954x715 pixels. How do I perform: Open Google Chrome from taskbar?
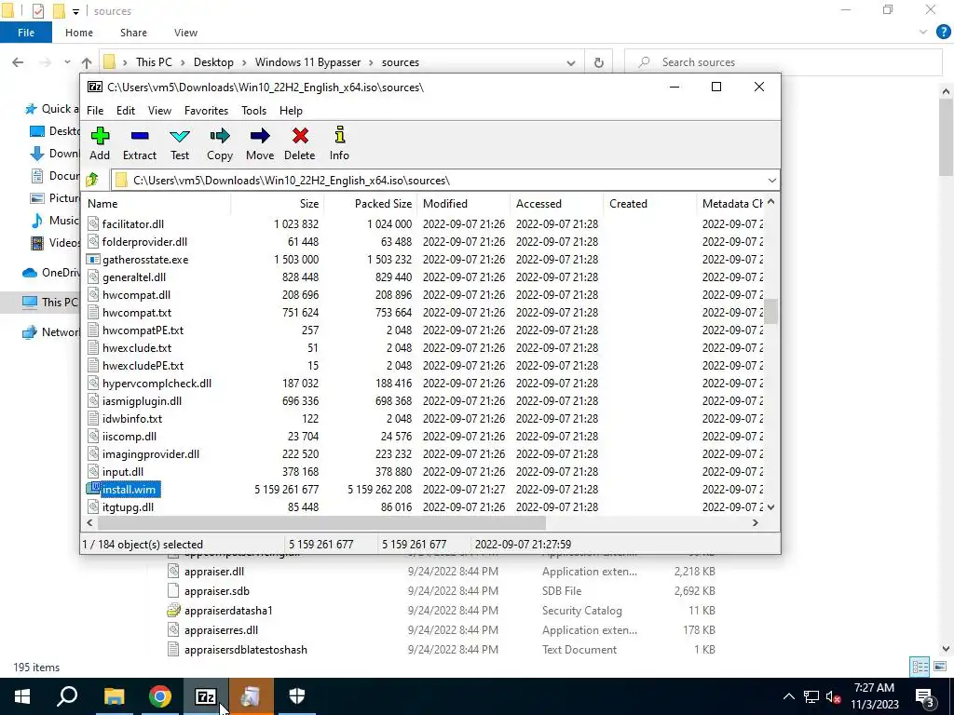point(159,696)
